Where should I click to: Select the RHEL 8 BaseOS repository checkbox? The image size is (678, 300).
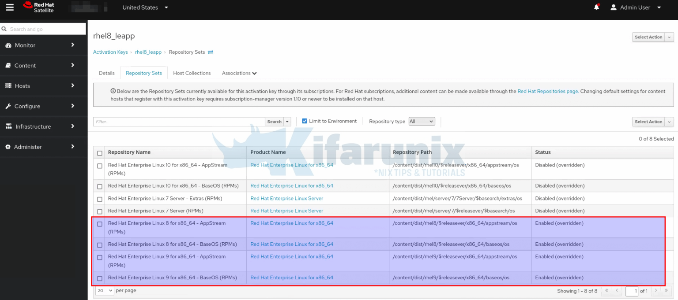[x=100, y=245]
